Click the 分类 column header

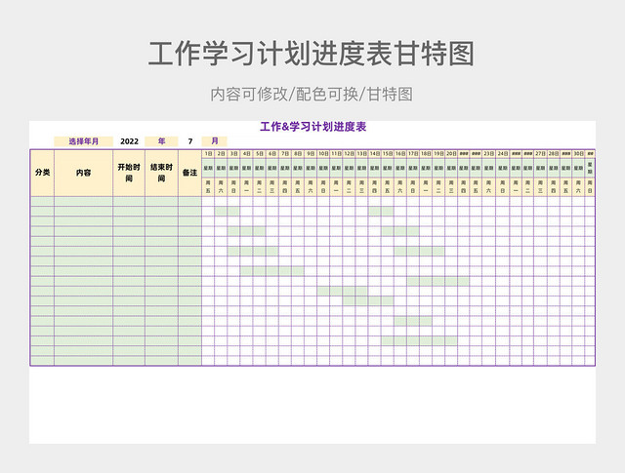pyautogui.click(x=42, y=173)
